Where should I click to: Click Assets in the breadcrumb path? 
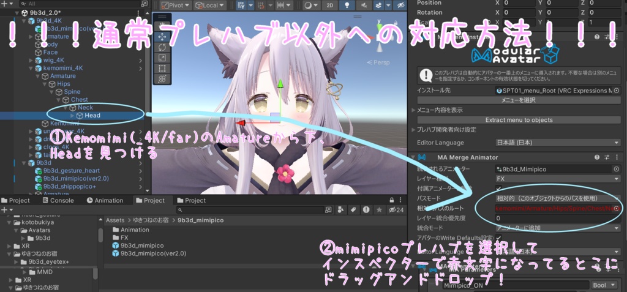click(x=115, y=220)
